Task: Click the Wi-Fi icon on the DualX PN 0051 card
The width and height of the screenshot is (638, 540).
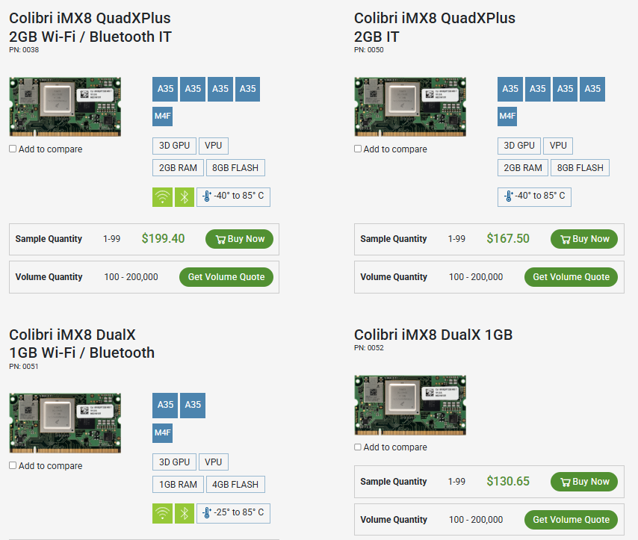Action: click(162, 513)
